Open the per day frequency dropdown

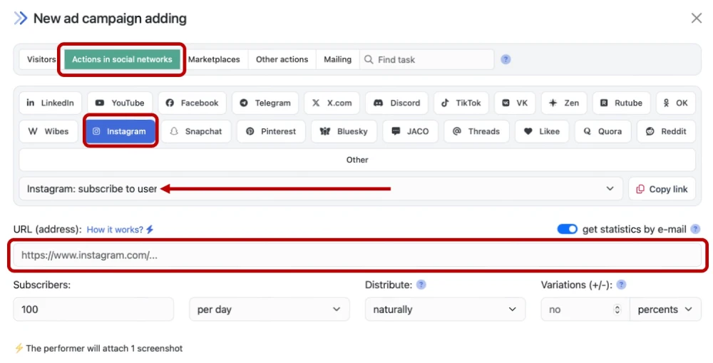pos(269,310)
